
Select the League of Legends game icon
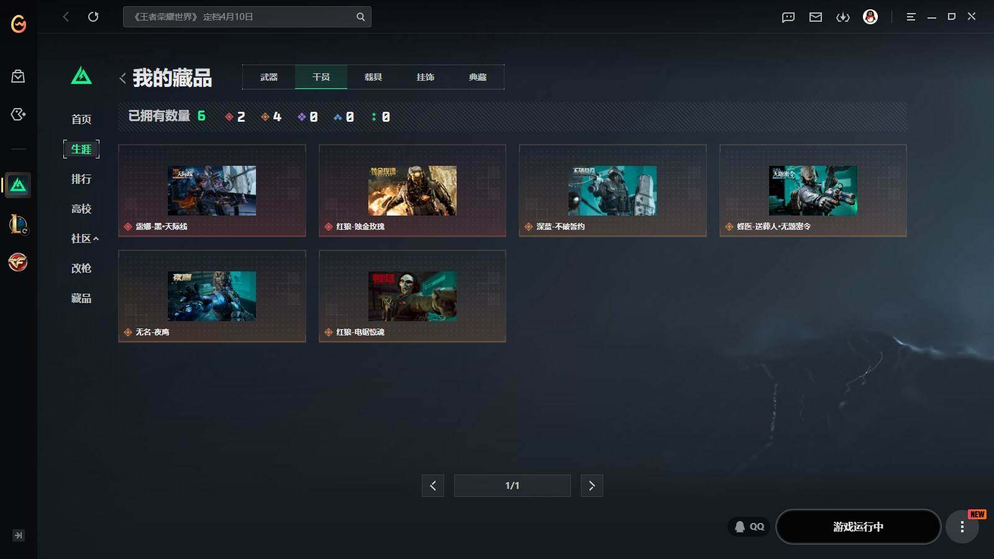[x=18, y=224]
